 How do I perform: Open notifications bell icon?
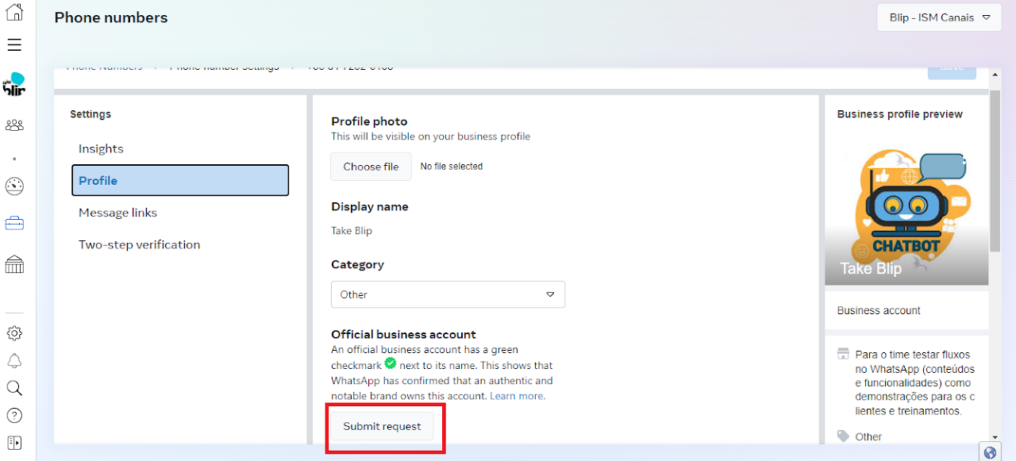pos(14,361)
